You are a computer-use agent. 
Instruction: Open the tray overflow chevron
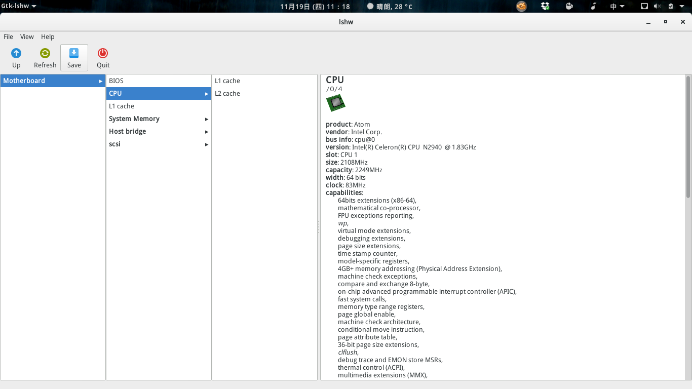(682, 6)
